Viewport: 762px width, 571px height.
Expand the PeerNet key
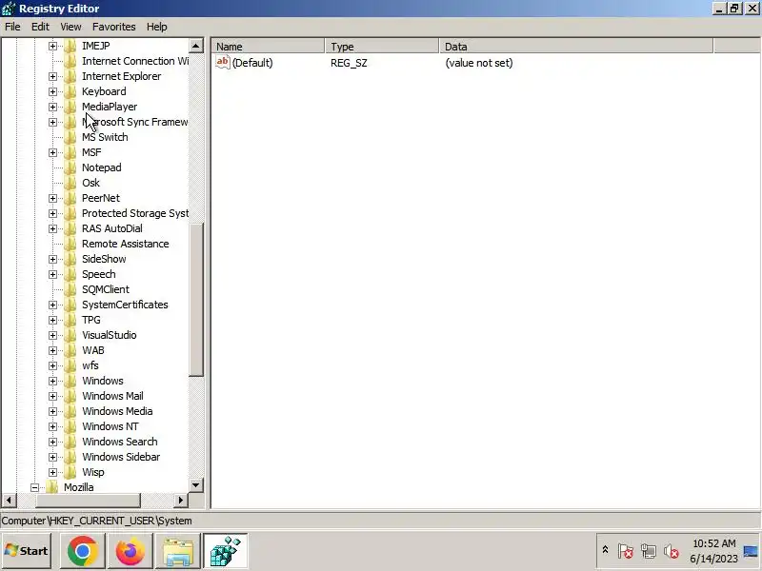(x=52, y=199)
